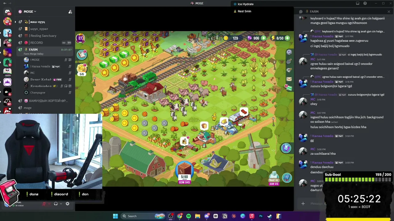Click the round blue button beside Next in timer
Viewport: 394px width, 221px height.
(x=287, y=178)
